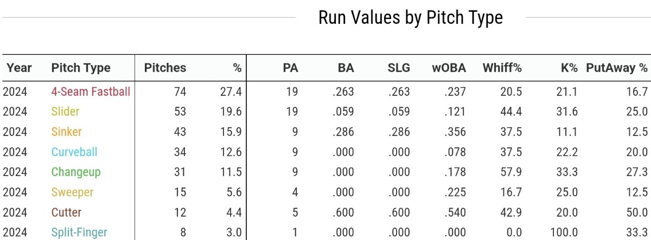651x240 pixels.
Task: Open the 4-Seam Fastball pitch link
Action: point(91,92)
